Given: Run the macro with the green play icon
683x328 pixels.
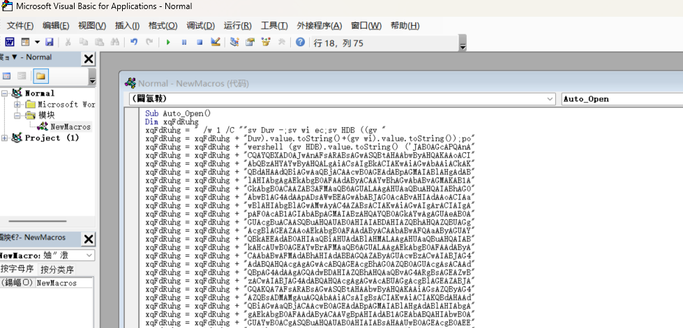Looking at the screenshot, I should pyautogui.click(x=168, y=43).
